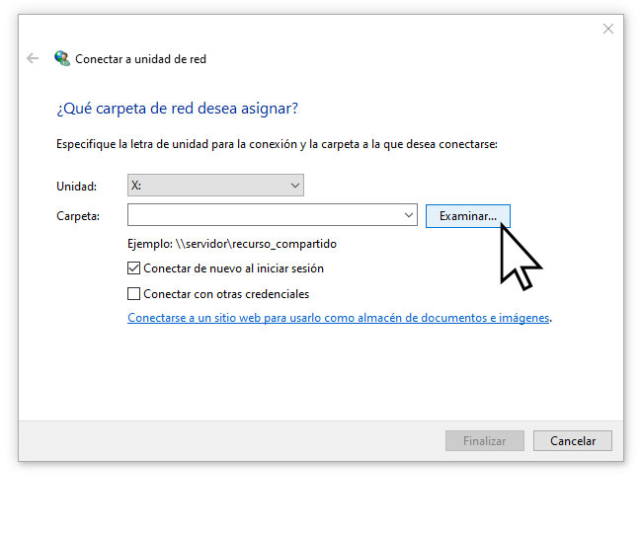This screenshot has height=534, width=642.
Task: Click the Conectar a unidad de red title
Action: [140, 59]
